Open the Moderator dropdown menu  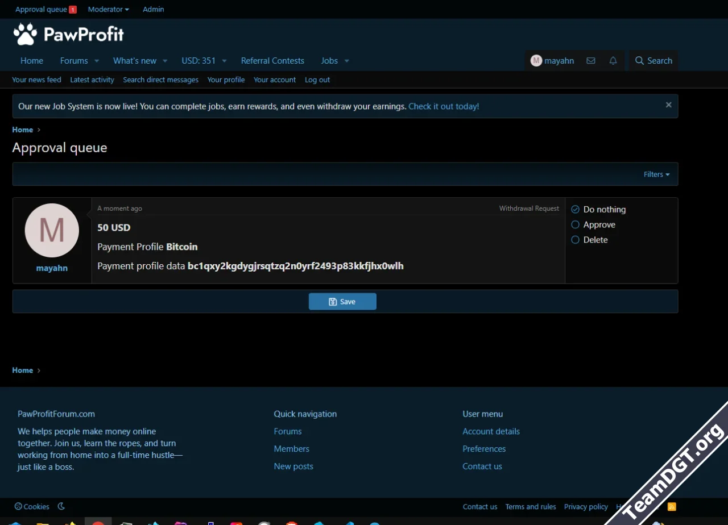pyautogui.click(x=108, y=10)
